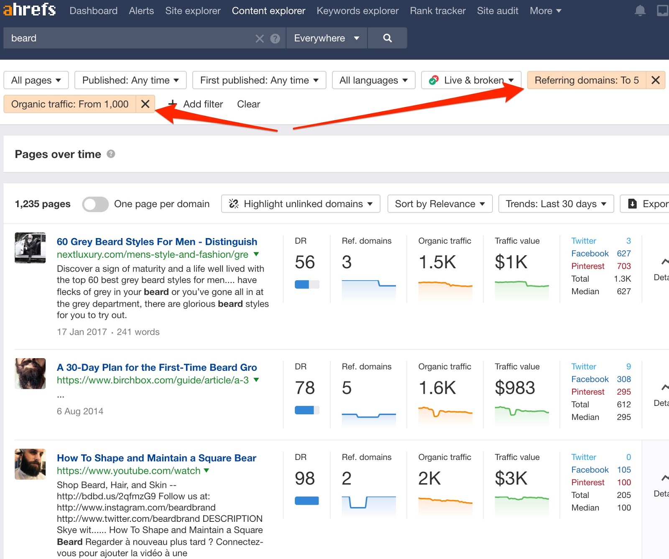Click the search magnifier icon
This screenshot has height=559, width=669.
coord(387,38)
